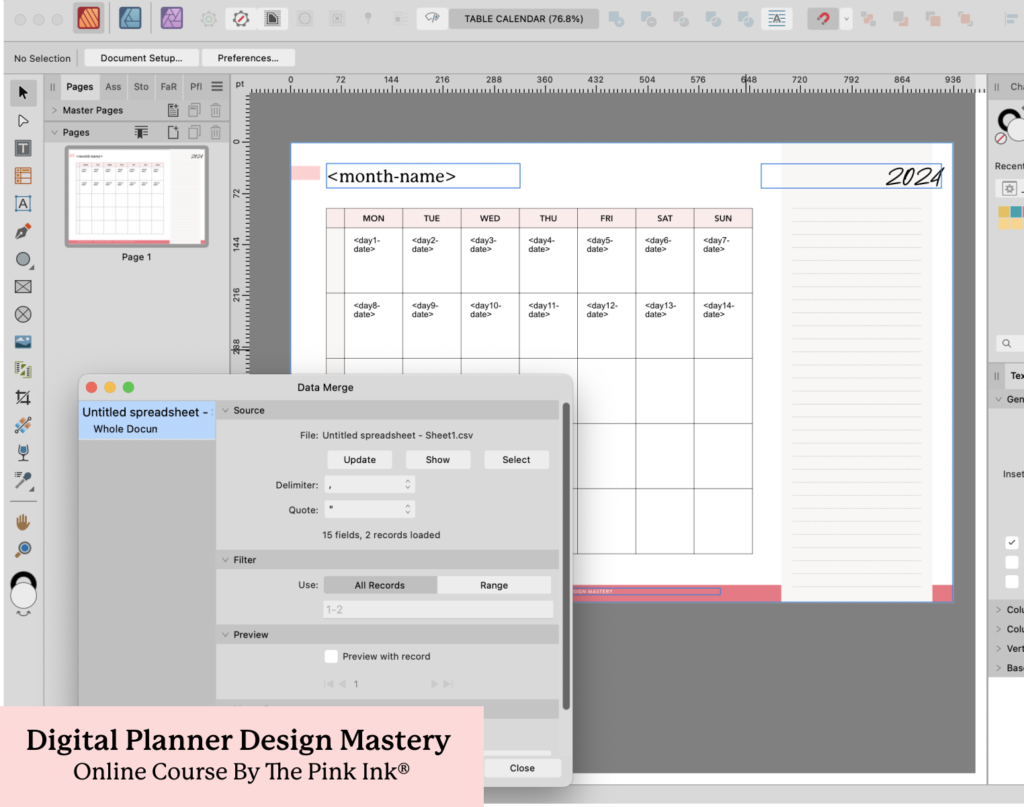This screenshot has height=807, width=1024.
Task: Choose the Hand view tool
Action: pyautogui.click(x=24, y=522)
